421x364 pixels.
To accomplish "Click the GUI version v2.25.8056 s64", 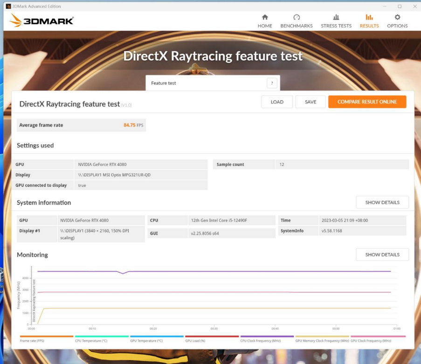I will tap(205, 234).
